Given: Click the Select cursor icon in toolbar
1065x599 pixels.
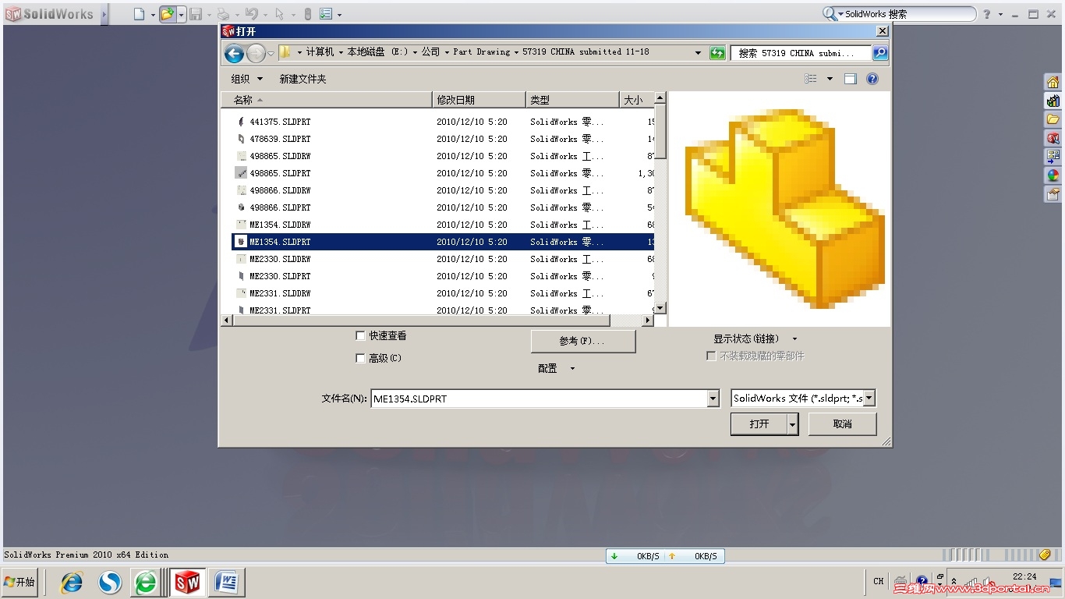Looking at the screenshot, I should [x=278, y=14].
